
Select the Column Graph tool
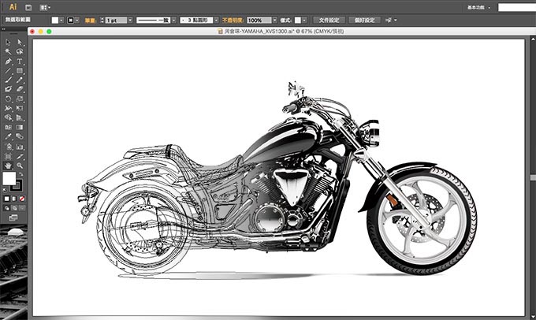pyautogui.click(x=20, y=147)
